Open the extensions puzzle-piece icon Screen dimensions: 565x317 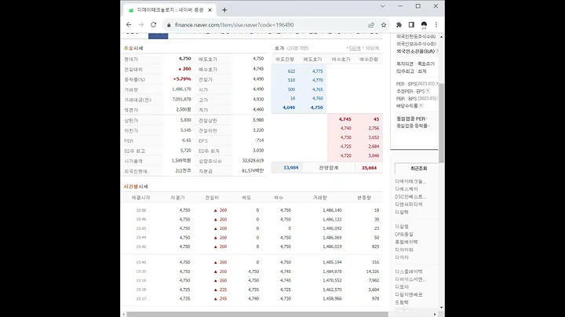click(399, 25)
